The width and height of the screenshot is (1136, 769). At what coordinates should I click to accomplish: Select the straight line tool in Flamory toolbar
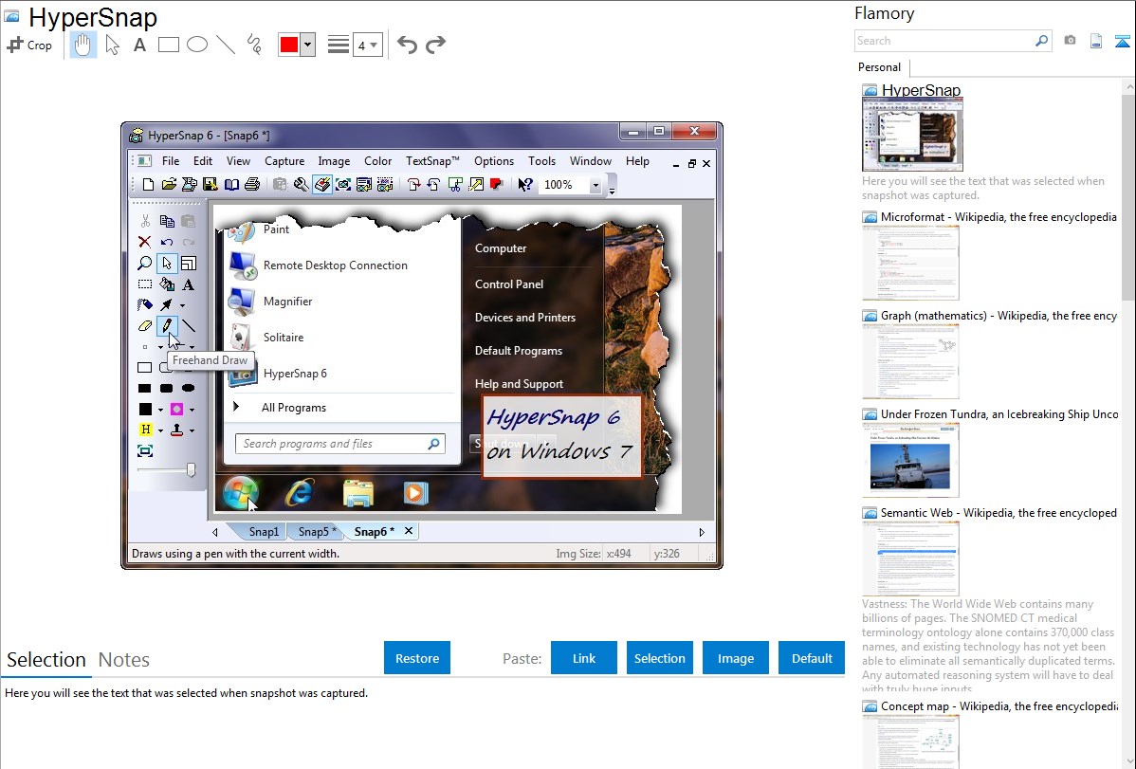(226, 45)
